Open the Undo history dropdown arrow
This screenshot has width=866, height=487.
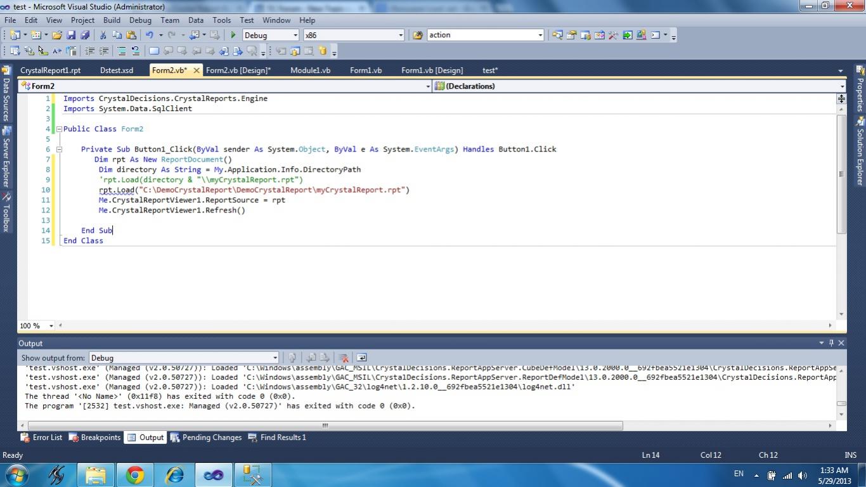point(161,35)
